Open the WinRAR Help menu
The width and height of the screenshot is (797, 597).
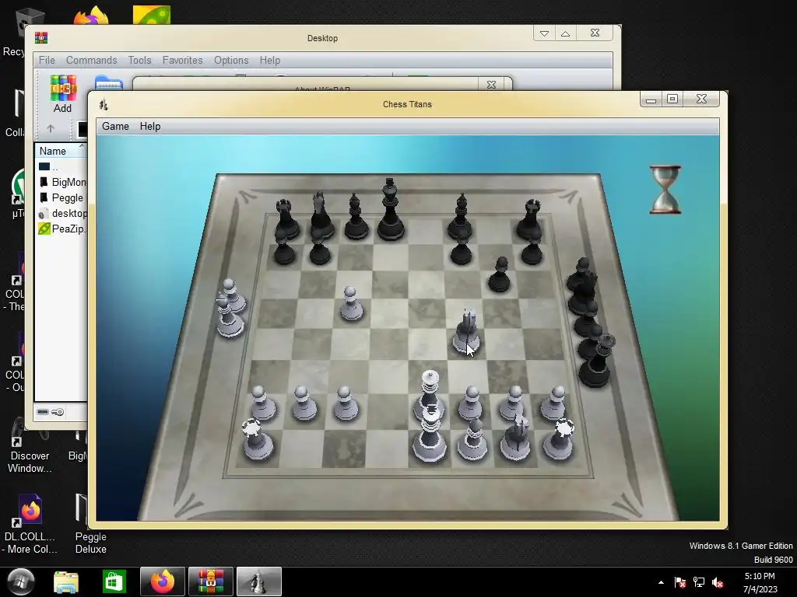tap(270, 60)
